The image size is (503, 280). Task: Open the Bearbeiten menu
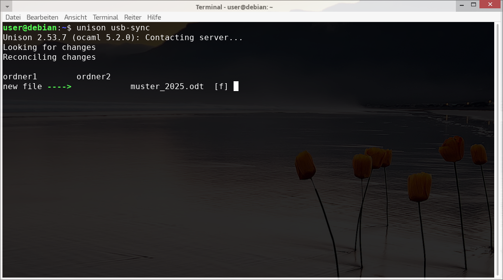point(42,17)
